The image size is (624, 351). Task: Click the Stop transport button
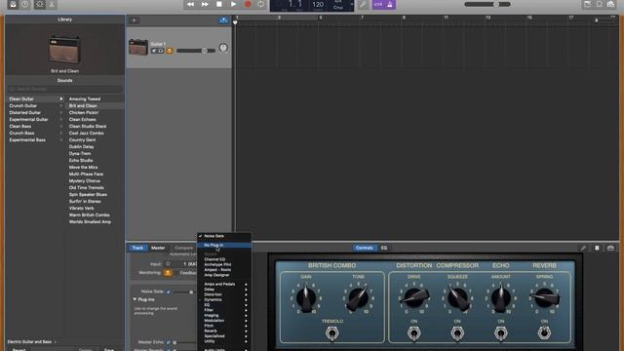coord(218,4)
